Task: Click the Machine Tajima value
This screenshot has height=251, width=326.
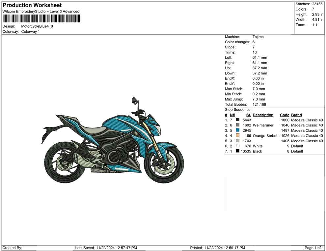Action: point(258,37)
